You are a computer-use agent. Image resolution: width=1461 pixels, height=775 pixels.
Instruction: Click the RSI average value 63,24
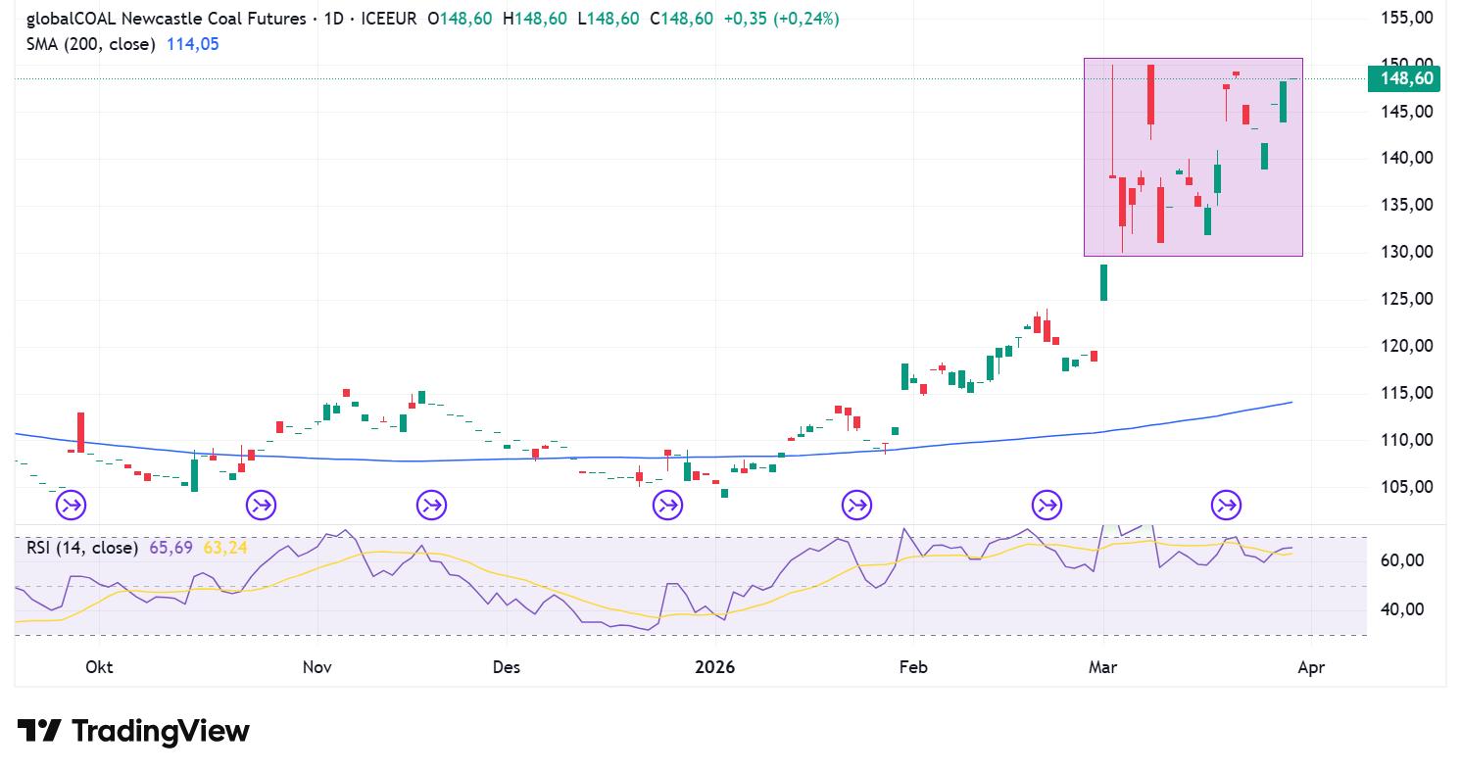point(225,548)
